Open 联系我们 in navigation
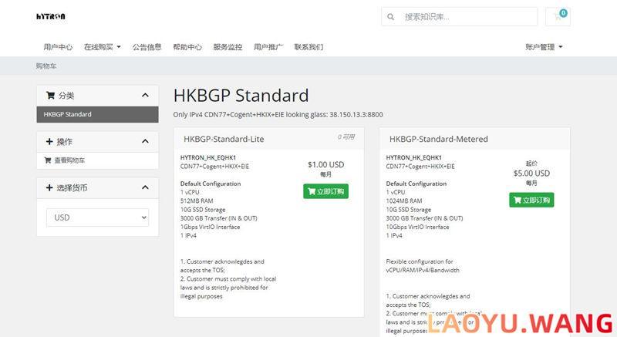 (309, 47)
